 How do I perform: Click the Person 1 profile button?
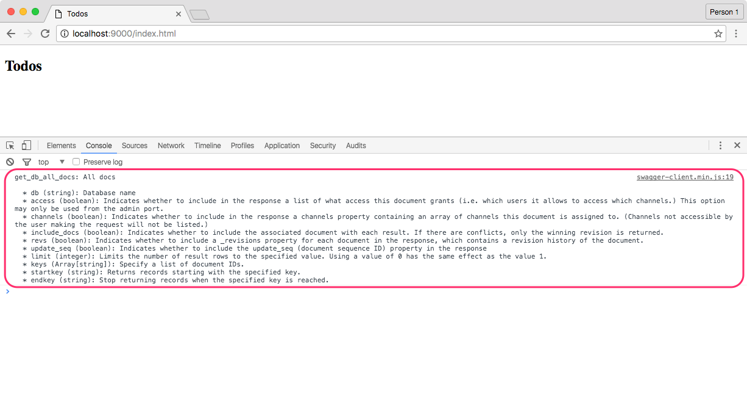coord(724,12)
